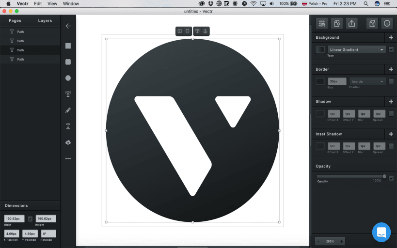Click the back arrow in the tool sidebar
This screenshot has width=397, height=248.
68,26
